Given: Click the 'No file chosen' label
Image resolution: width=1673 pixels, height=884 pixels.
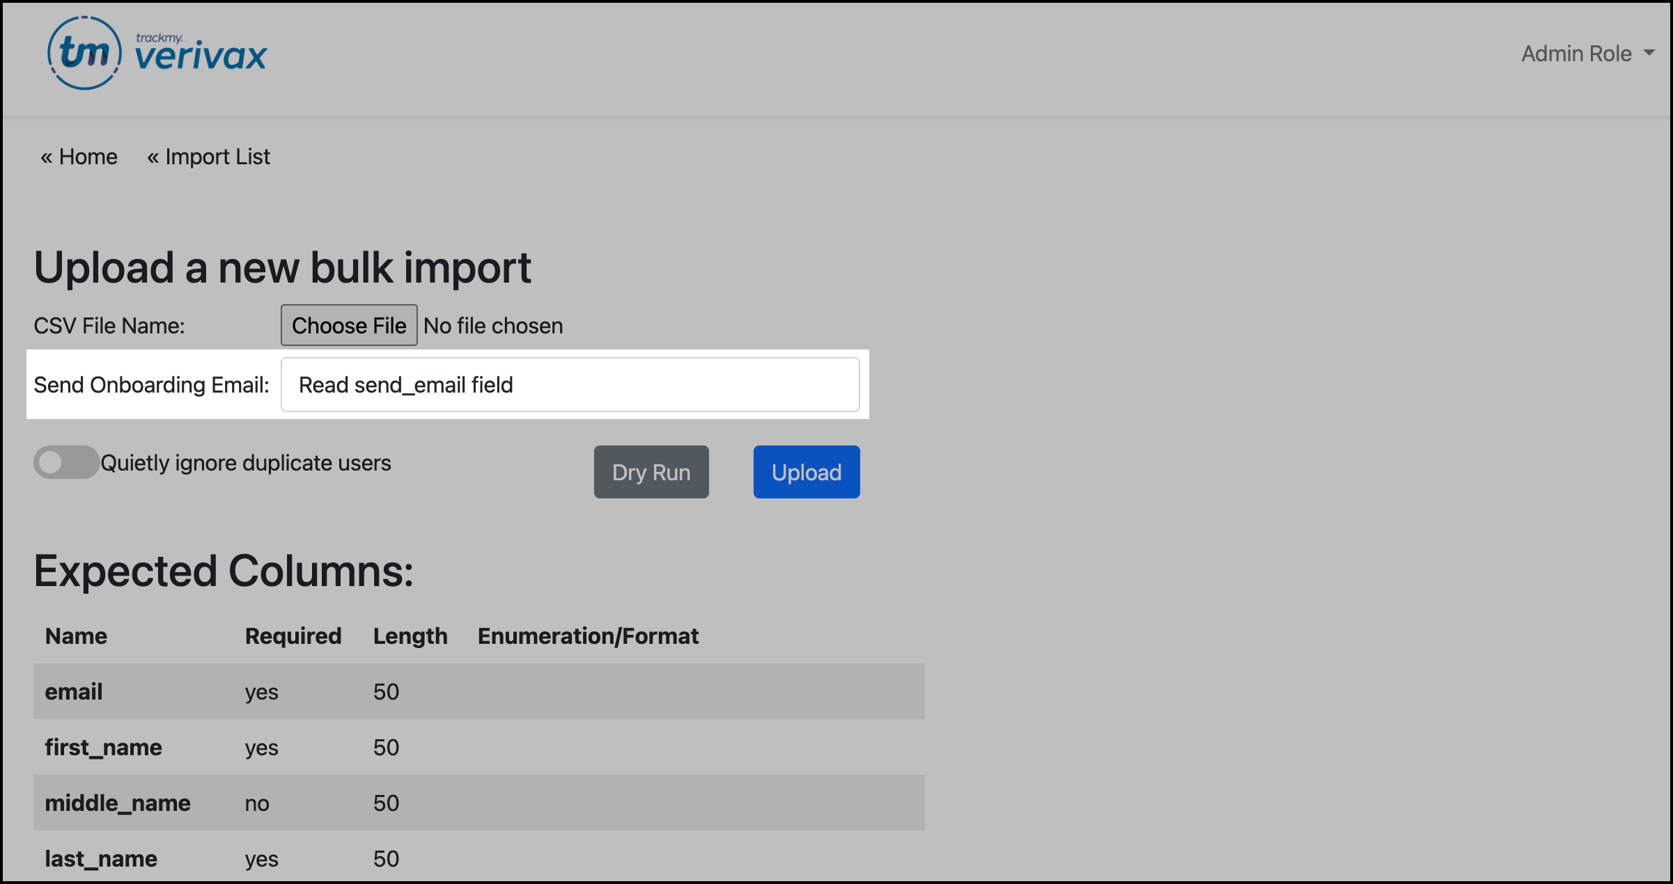Looking at the screenshot, I should coord(493,324).
